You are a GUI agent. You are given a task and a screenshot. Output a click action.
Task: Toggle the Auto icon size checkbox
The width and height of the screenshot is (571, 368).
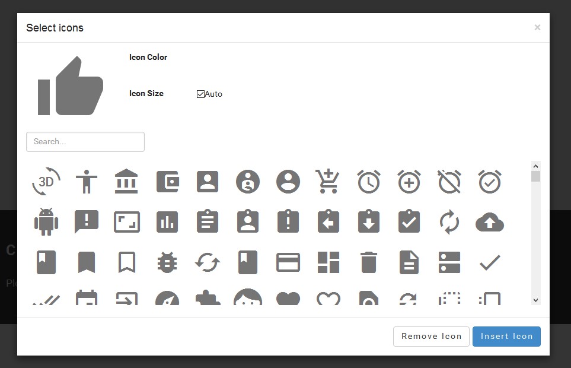[x=199, y=94]
